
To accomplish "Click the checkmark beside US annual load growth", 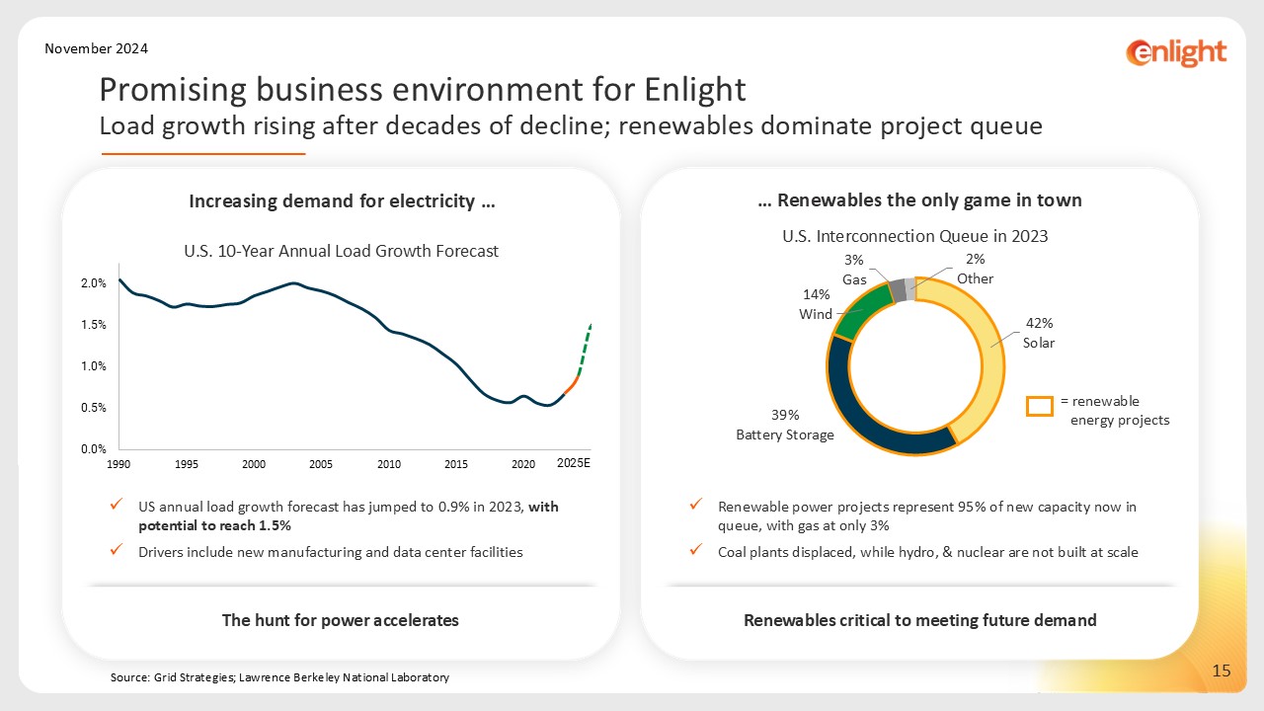I will (117, 507).
